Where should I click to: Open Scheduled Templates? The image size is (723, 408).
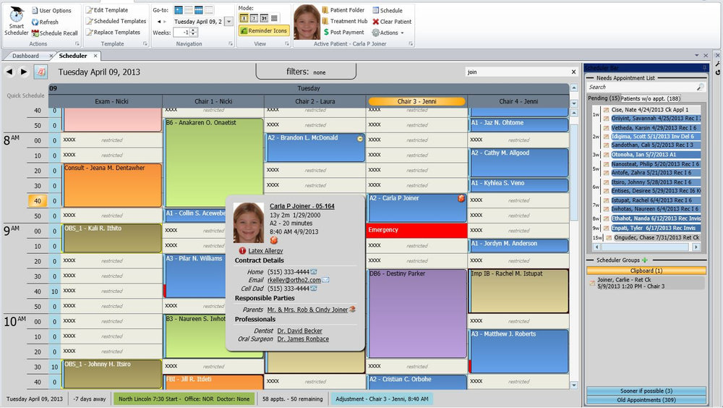coord(116,21)
